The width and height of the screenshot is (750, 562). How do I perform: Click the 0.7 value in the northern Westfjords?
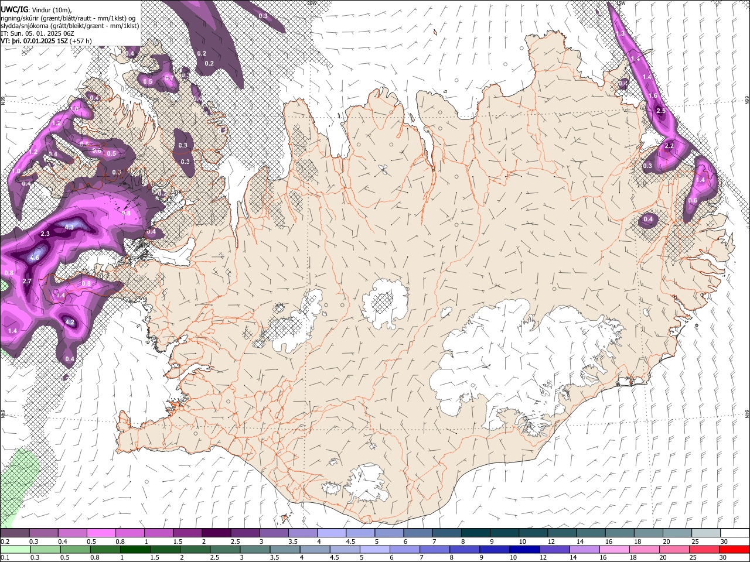click(169, 78)
